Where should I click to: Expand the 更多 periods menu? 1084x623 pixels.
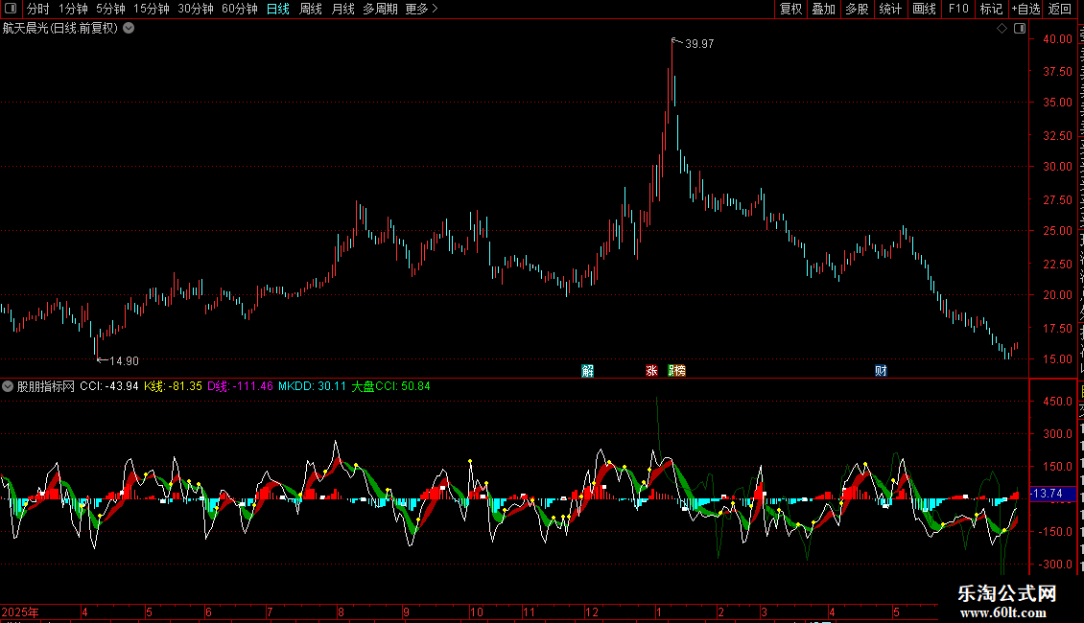(422, 9)
